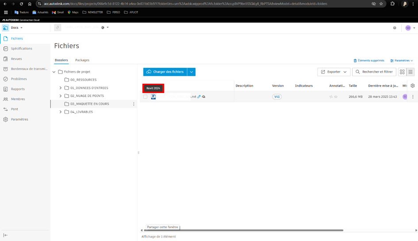Expand the 01_DONNEES D'ENTREES folder
This screenshot has height=241, width=418.
(x=61, y=88)
